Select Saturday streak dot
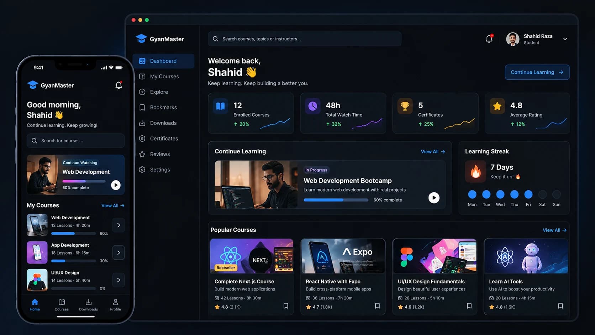This screenshot has width=595, height=335. pos(542,194)
